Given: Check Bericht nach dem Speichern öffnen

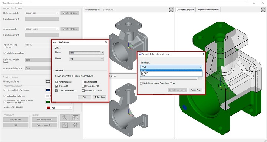Looking at the screenshot, I should coord(141,83).
